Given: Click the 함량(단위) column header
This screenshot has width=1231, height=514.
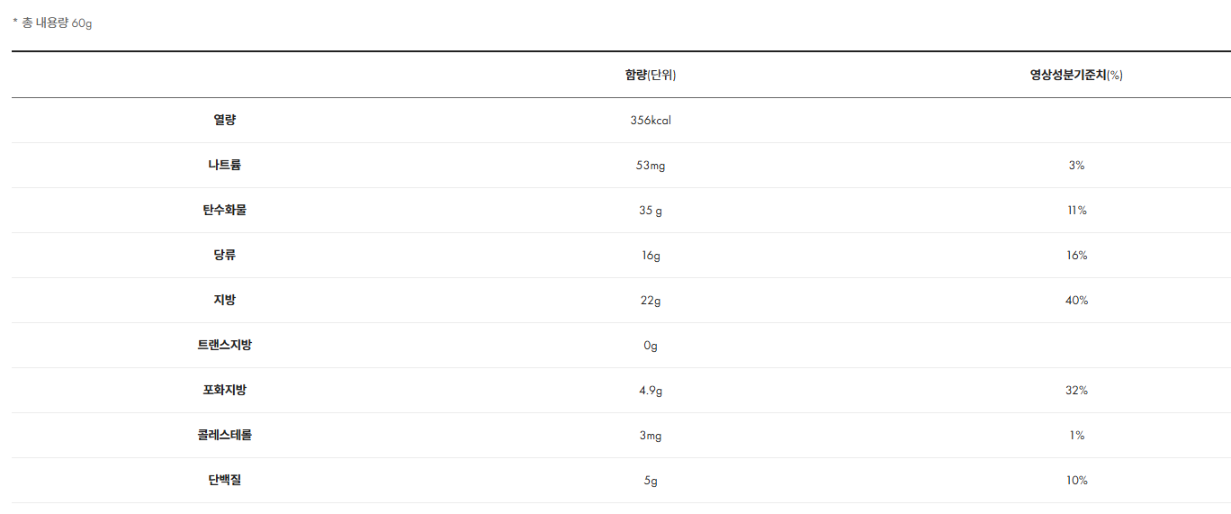Looking at the screenshot, I should [x=650, y=76].
